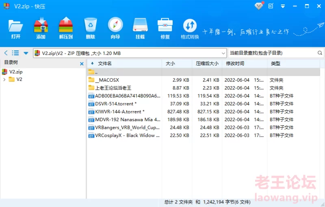Click the VIP diamond icon in title bar

259,6
